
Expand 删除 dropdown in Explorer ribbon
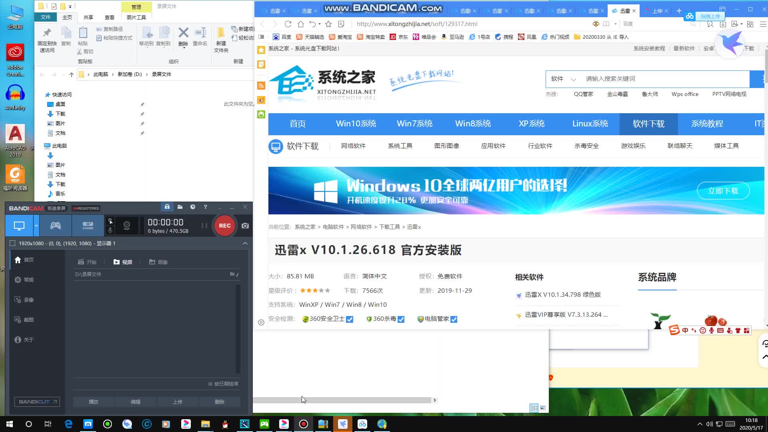(184, 48)
